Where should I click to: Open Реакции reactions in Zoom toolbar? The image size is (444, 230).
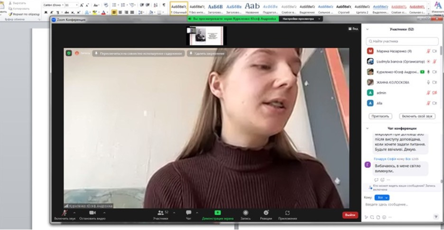(x=266, y=215)
